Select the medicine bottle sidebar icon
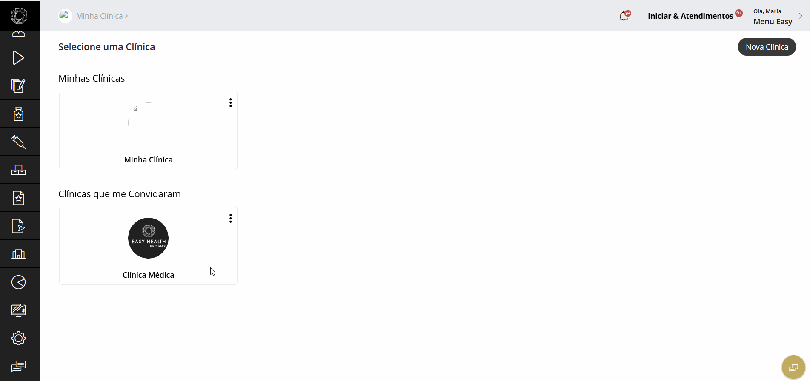This screenshot has height=381, width=810. click(18, 114)
